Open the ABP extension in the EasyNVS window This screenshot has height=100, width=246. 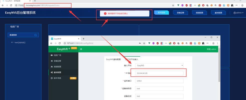[186, 5]
